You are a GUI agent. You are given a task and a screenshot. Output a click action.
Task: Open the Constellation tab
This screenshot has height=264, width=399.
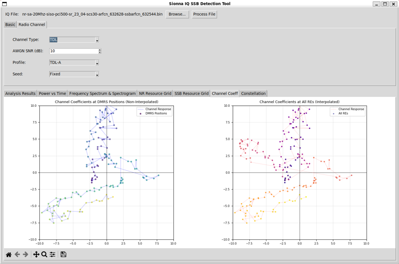click(253, 94)
